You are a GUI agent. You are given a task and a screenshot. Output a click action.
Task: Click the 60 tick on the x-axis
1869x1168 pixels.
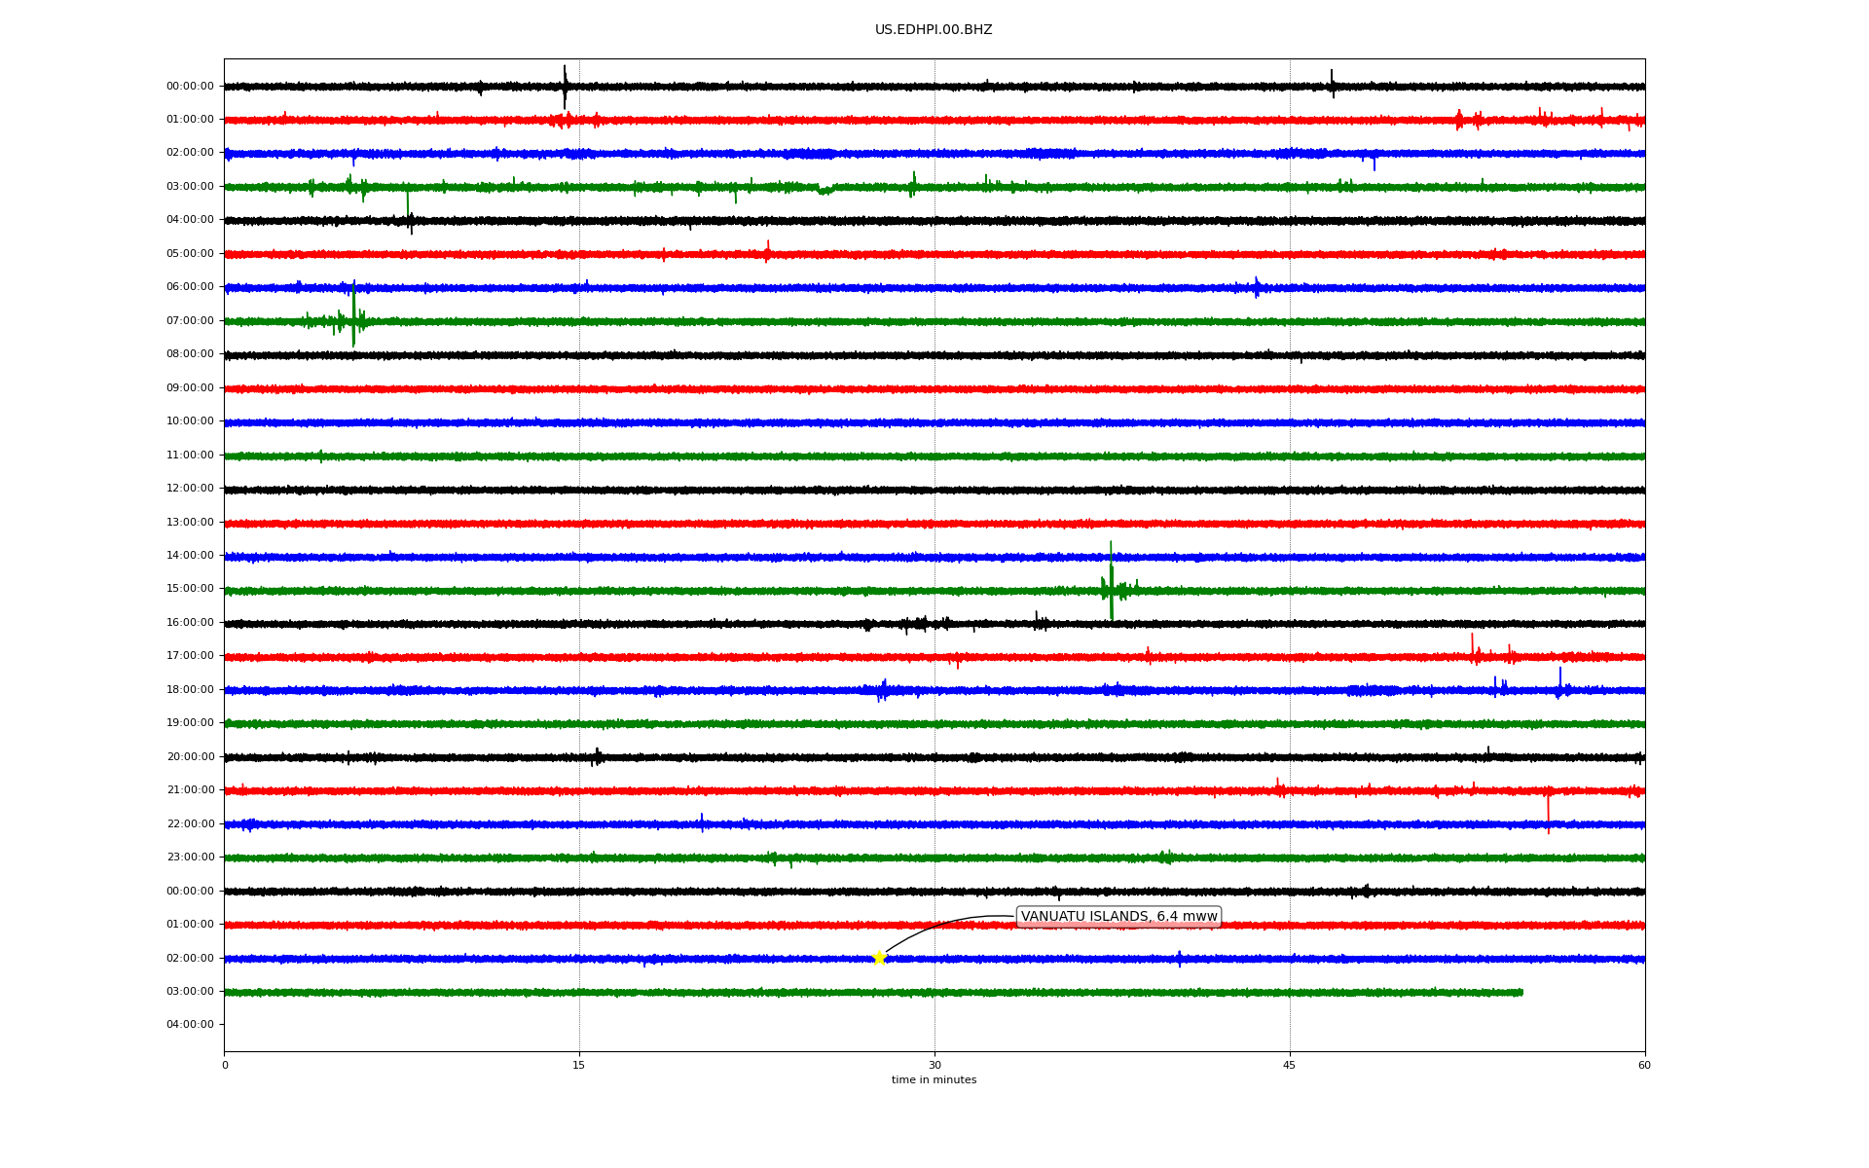(1644, 1065)
